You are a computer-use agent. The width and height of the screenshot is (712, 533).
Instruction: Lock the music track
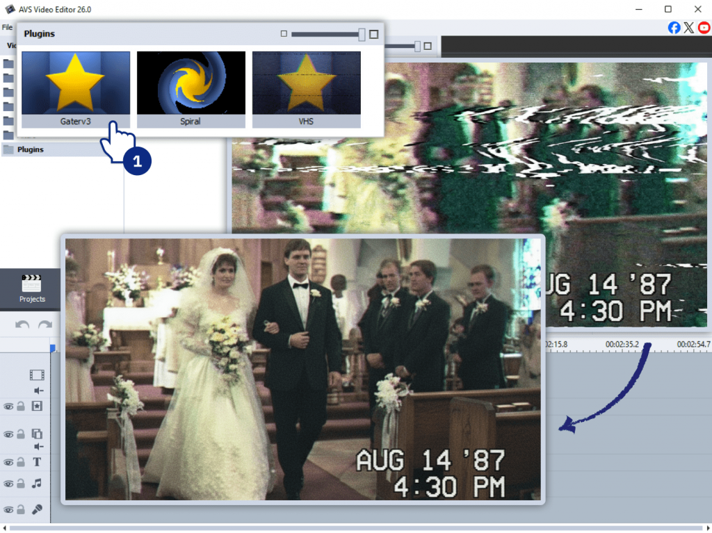[x=21, y=484]
